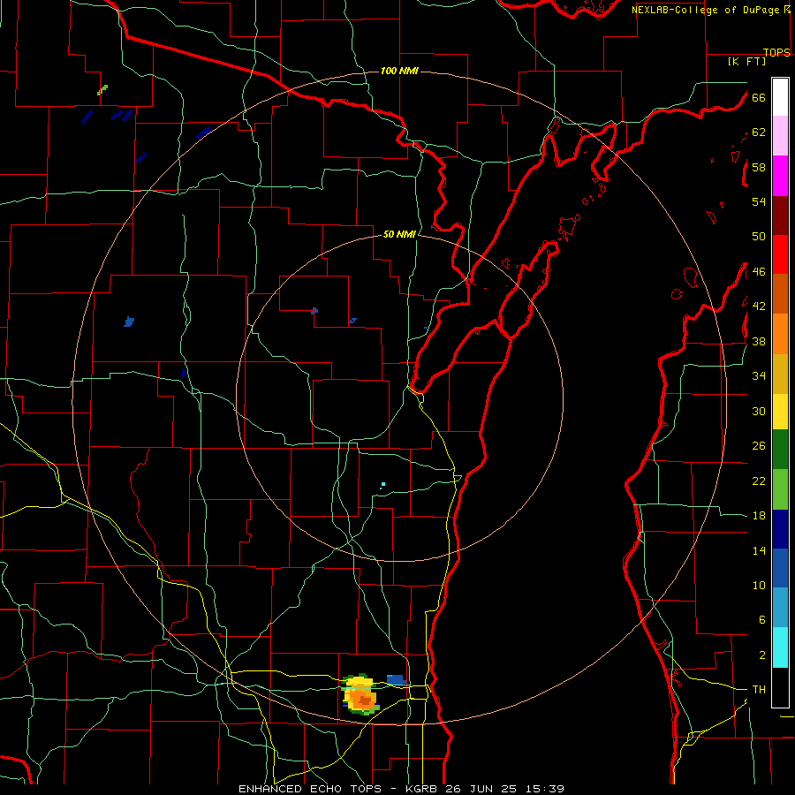The width and height of the screenshot is (795, 795).
Task: Click the small green echo in upper left
Action: (x=102, y=90)
